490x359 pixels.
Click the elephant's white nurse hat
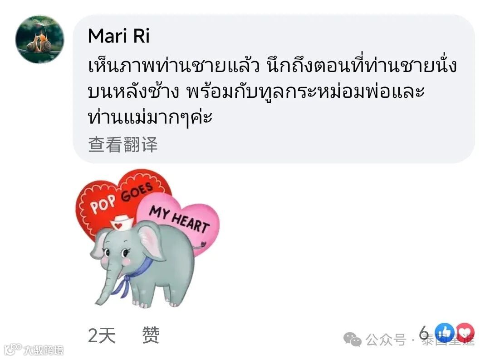click(122, 222)
